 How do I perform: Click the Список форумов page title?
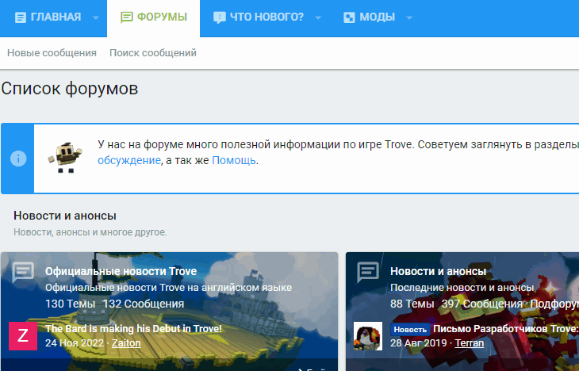[x=70, y=89]
